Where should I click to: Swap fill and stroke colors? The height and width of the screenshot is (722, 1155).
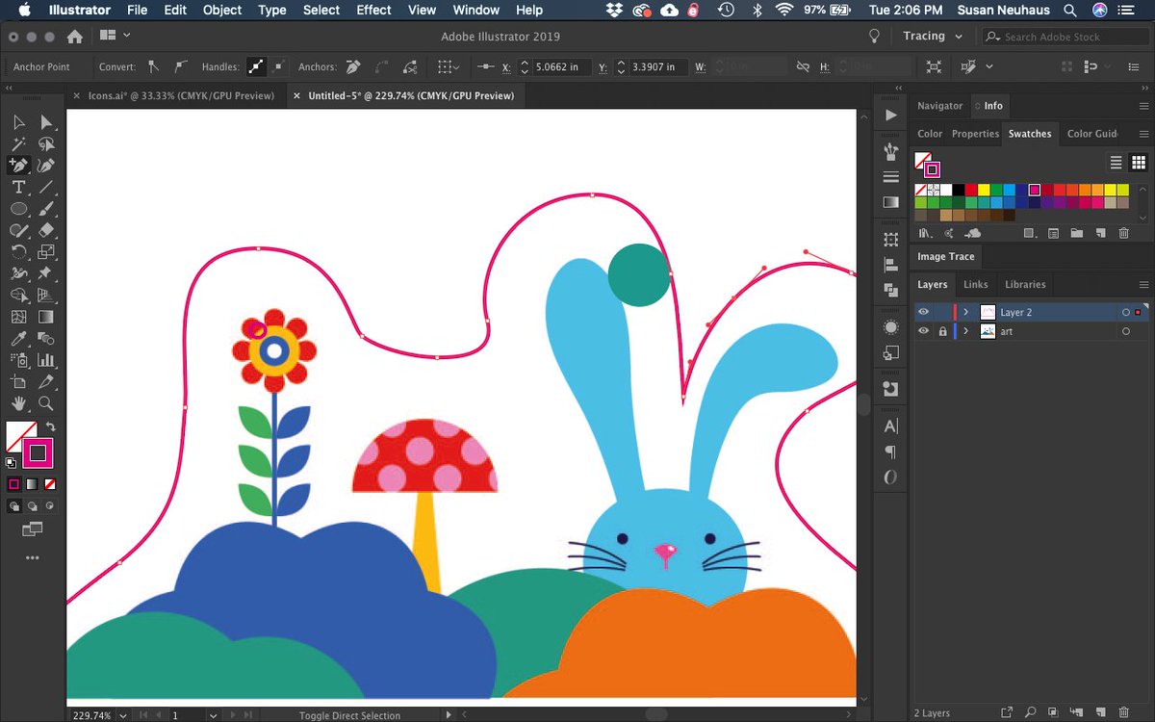[x=50, y=426]
